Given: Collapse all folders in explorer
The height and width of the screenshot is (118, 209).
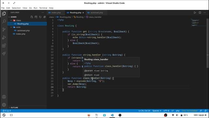Looking at the screenshot, I should pyautogui.click(x=44, y=17).
